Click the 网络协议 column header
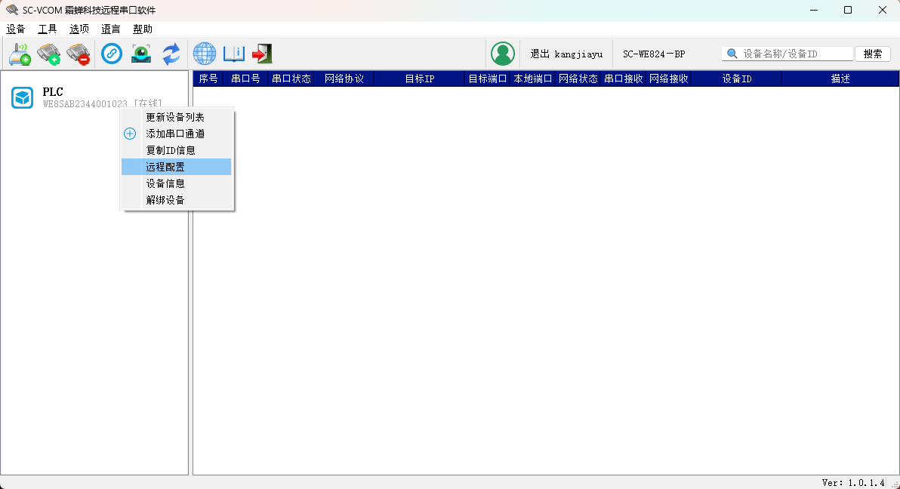 (344, 78)
